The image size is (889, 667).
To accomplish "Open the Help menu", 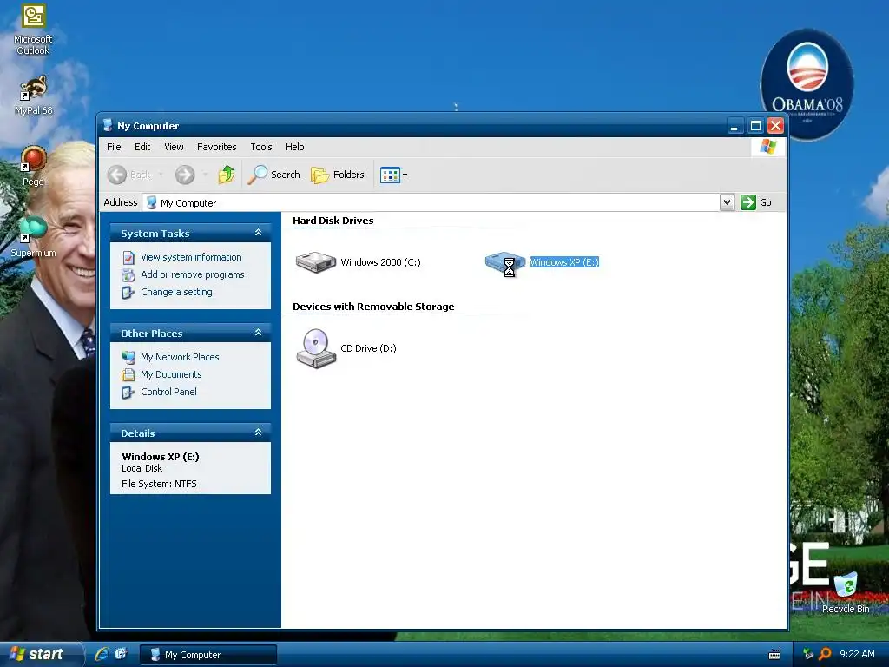I will [295, 147].
